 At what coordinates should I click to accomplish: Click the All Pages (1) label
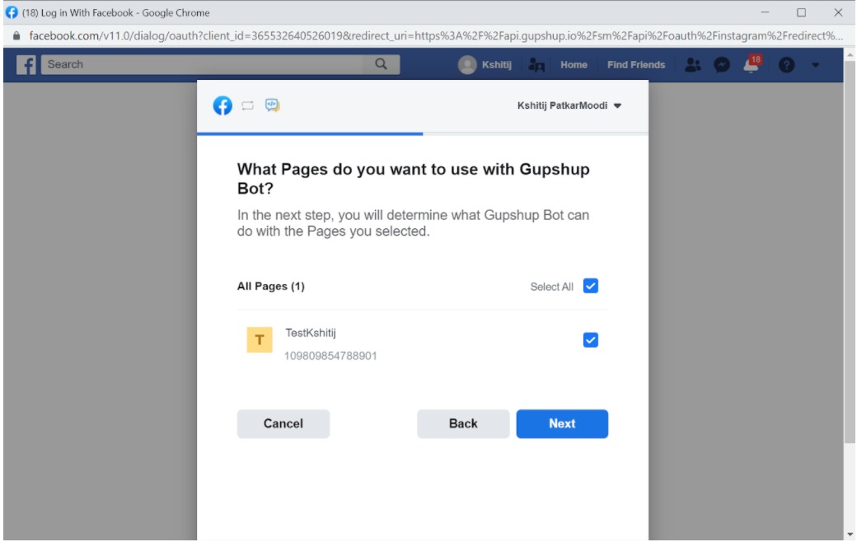pos(270,287)
